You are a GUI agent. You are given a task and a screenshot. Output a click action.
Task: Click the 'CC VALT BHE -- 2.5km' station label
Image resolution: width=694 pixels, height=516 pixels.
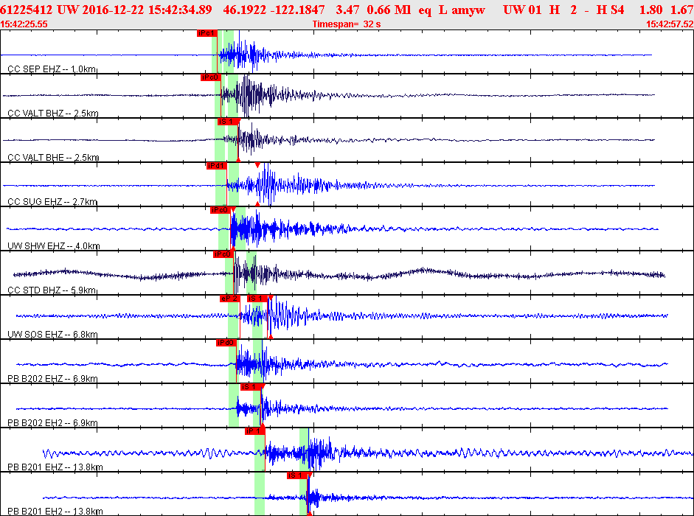tap(53, 158)
